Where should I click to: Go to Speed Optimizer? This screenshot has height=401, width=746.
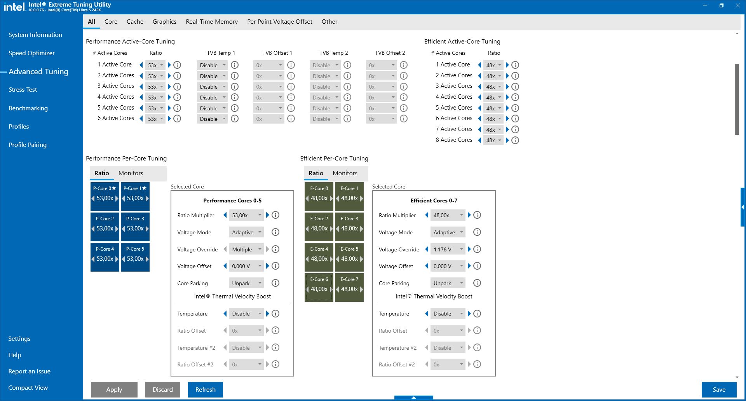pyautogui.click(x=31, y=53)
